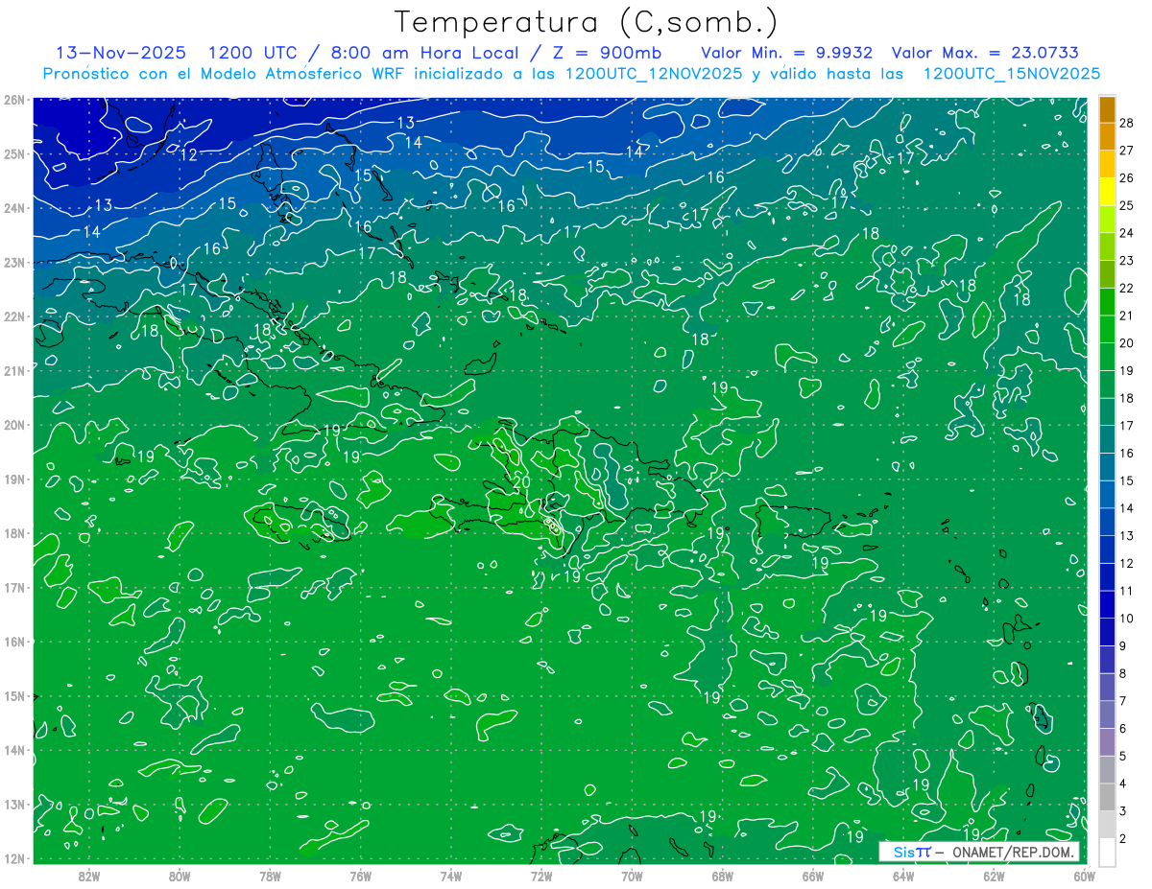Click '8:00 am Hora Local' in the header
Image resolution: width=1152 pixels, height=889 pixels.
point(423,53)
